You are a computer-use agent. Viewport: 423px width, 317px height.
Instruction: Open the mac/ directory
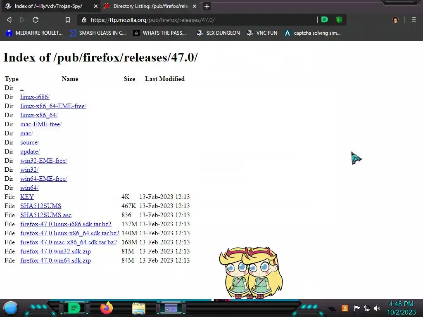26,133
